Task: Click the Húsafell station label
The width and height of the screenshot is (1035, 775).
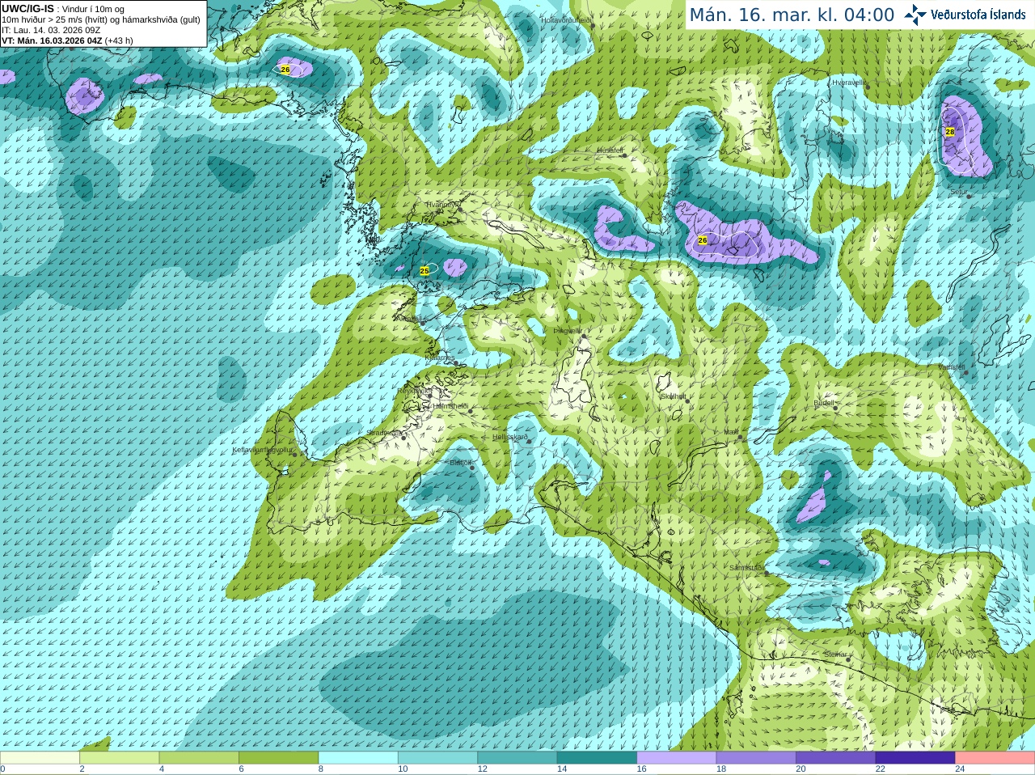Action: click(610, 150)
